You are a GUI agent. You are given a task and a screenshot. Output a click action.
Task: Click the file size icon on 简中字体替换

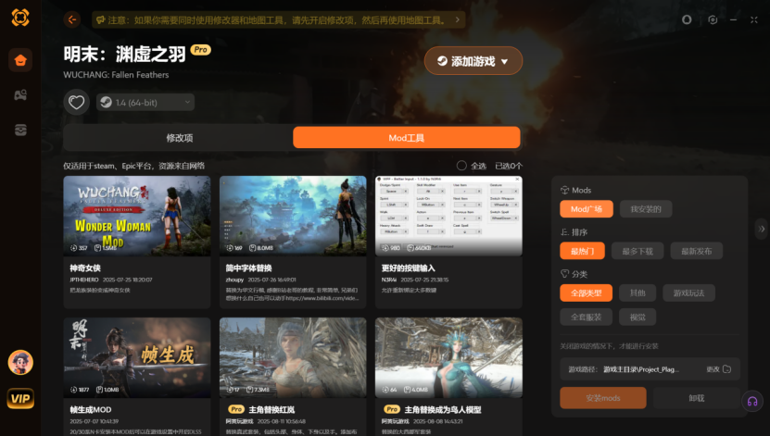[252, 248]
